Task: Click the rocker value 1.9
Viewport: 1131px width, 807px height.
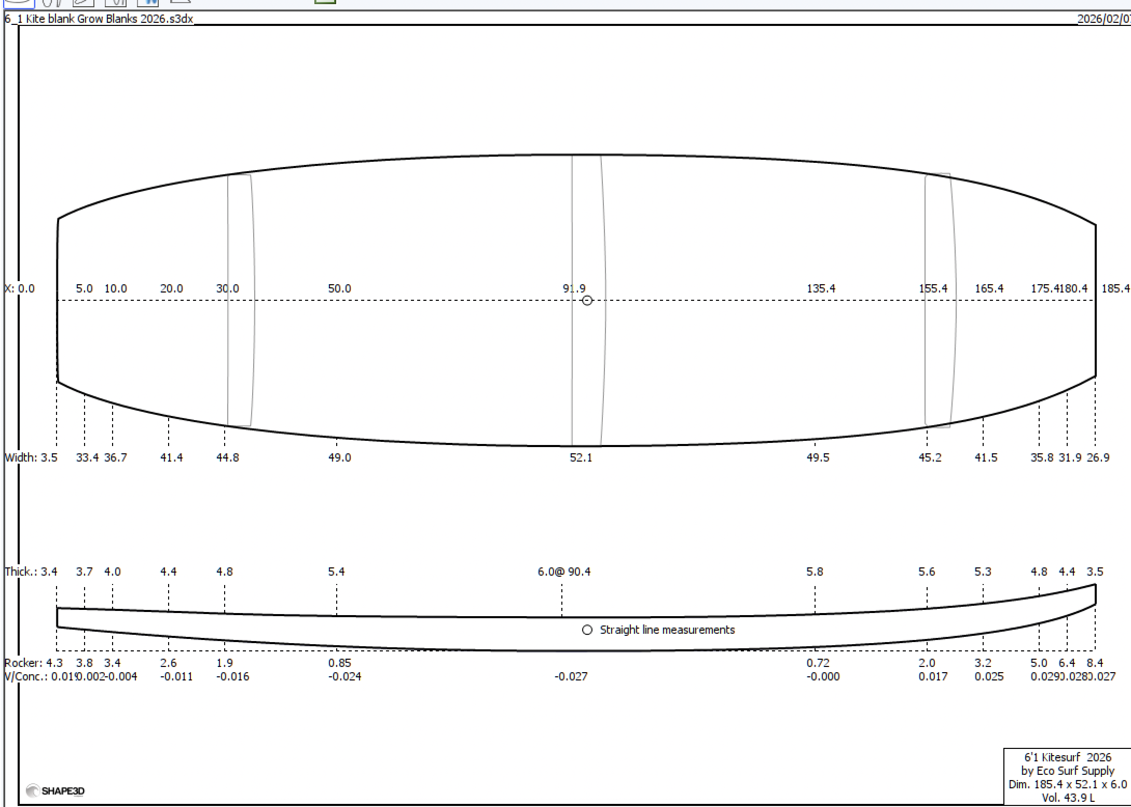Action: (x=224, y=663)
